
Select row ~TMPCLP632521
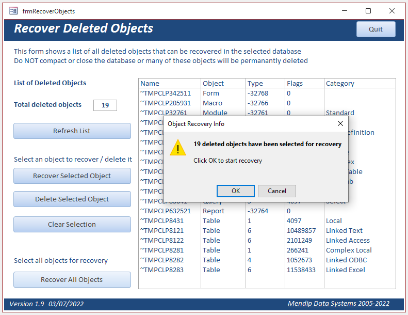pyautogui.click(x=267, y=211)
